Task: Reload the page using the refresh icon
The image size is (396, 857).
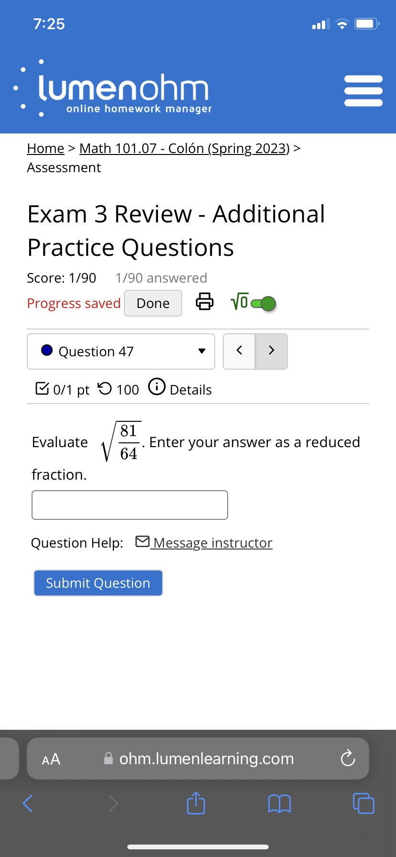Action: 348,758
